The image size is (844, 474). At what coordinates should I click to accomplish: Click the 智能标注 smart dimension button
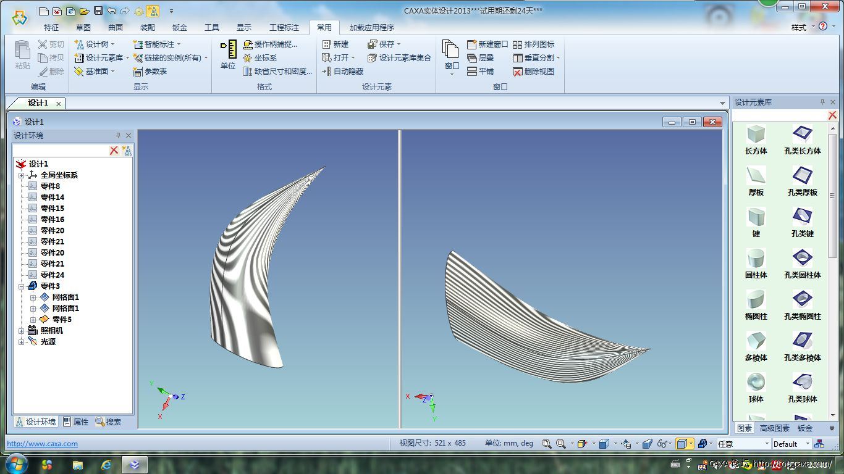pos(157,44)
